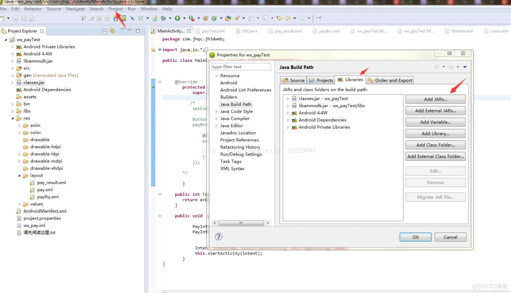Toggle Link with Editor in Project Explorer
Screen dimensions: 511x293
[113, 31]
